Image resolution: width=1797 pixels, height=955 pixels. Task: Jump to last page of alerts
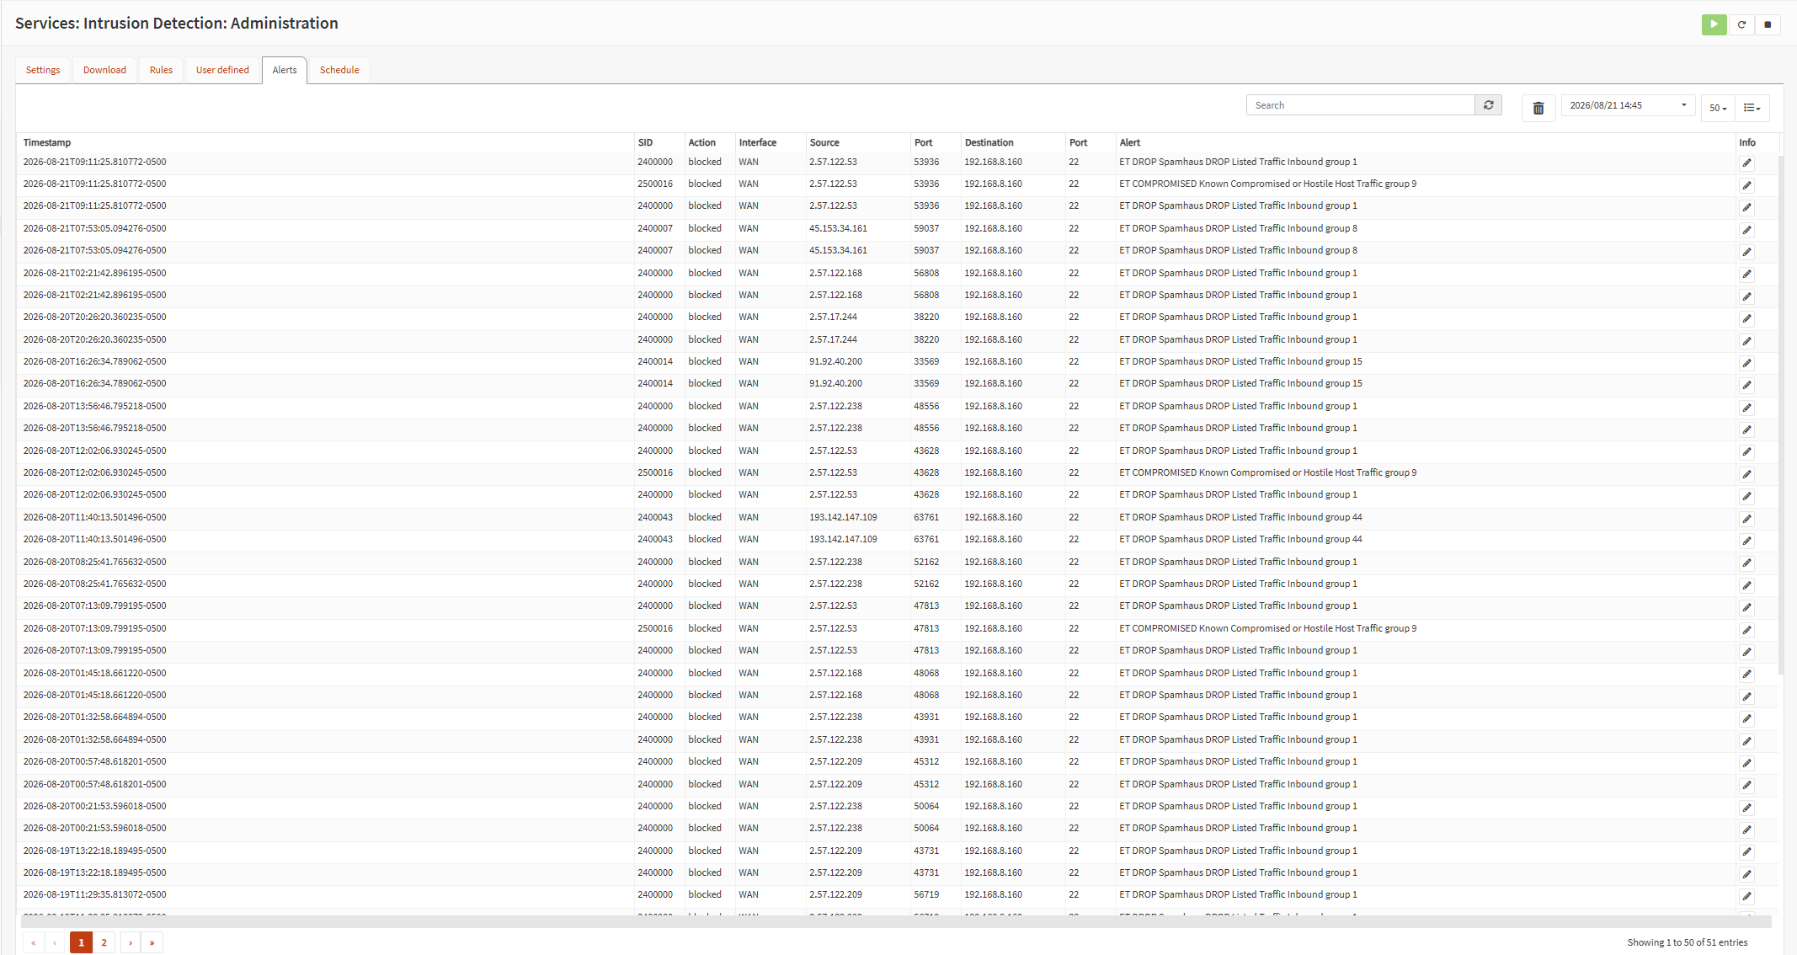pyautogui.click(x=152, y=942)
